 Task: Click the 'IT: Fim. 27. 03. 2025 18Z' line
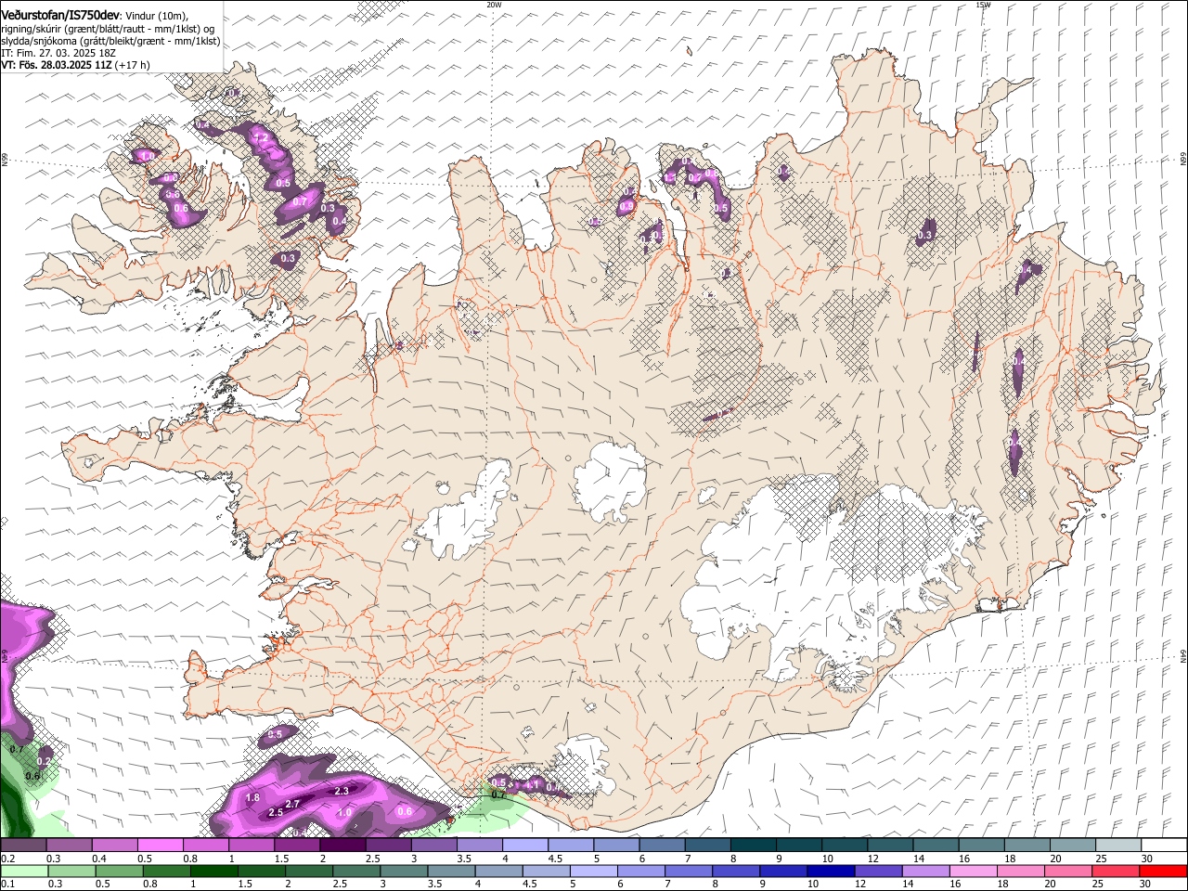[x=58, y=54]
